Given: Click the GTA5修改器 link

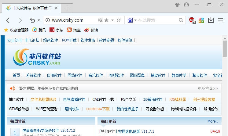Looking at the screenshot, I should tap(19, 109).
